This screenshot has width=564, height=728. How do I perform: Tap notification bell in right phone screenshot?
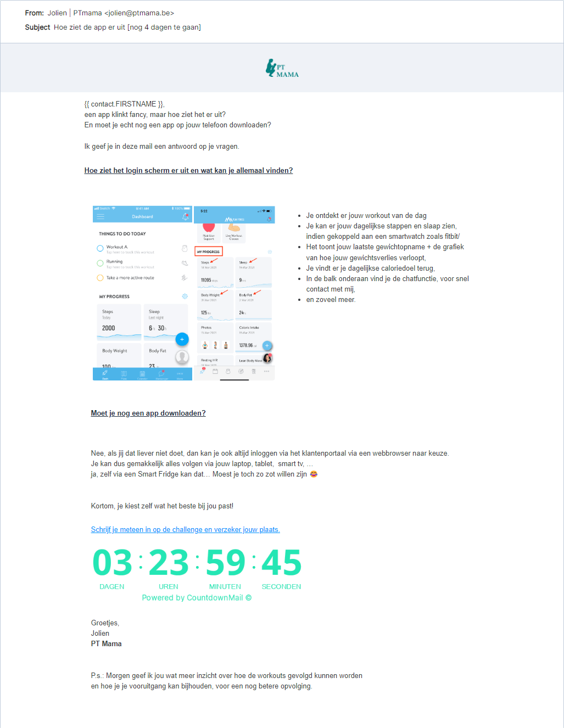click(269, 219)
